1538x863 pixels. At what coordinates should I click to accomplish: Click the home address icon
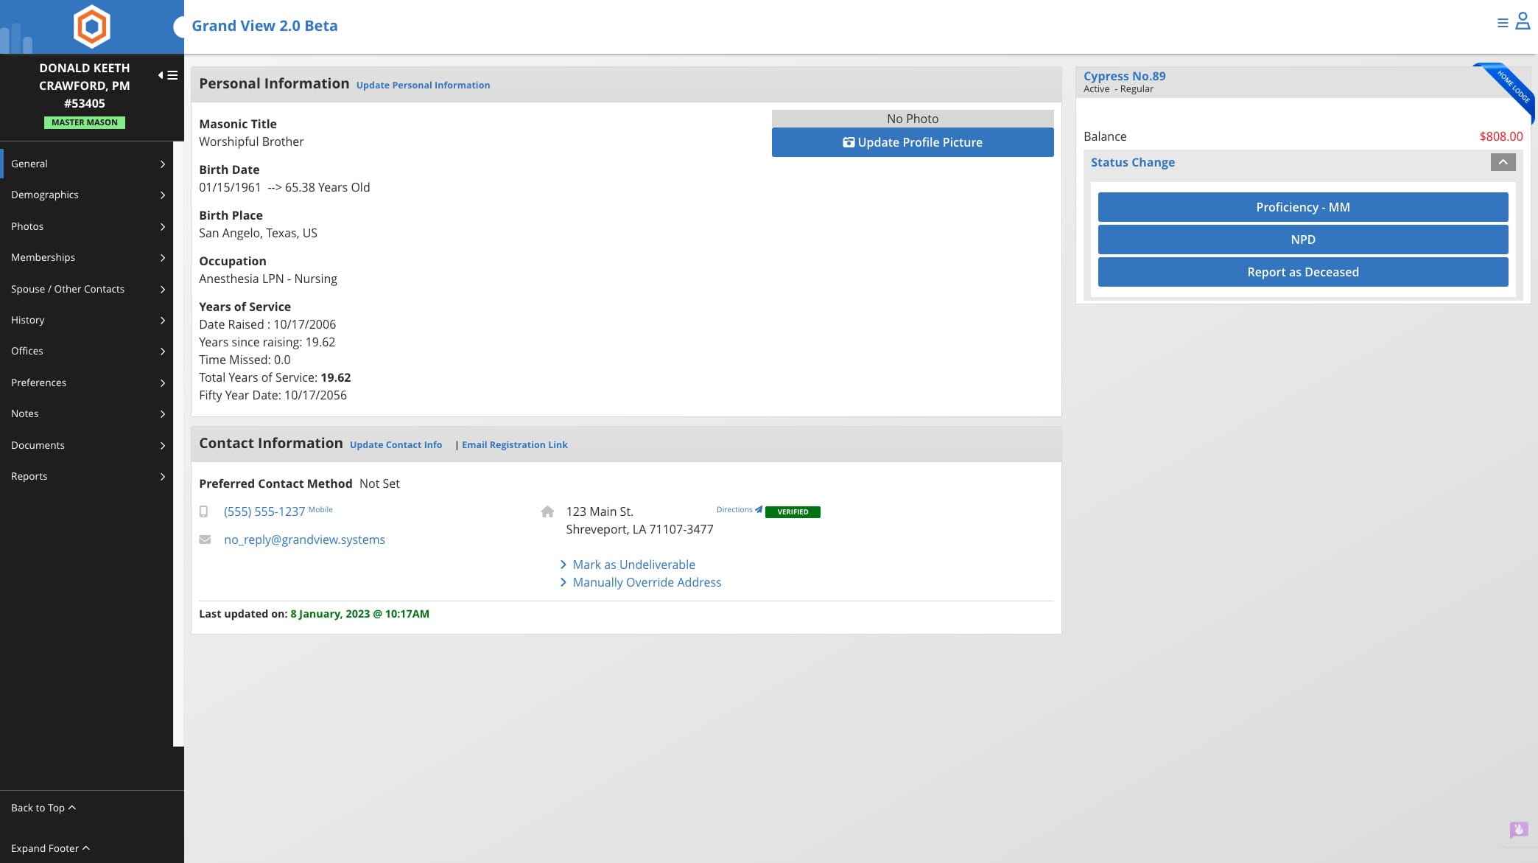tap(547, 511)
